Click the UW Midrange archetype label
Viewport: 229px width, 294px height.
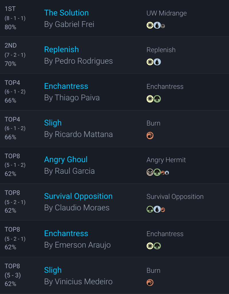167,13
